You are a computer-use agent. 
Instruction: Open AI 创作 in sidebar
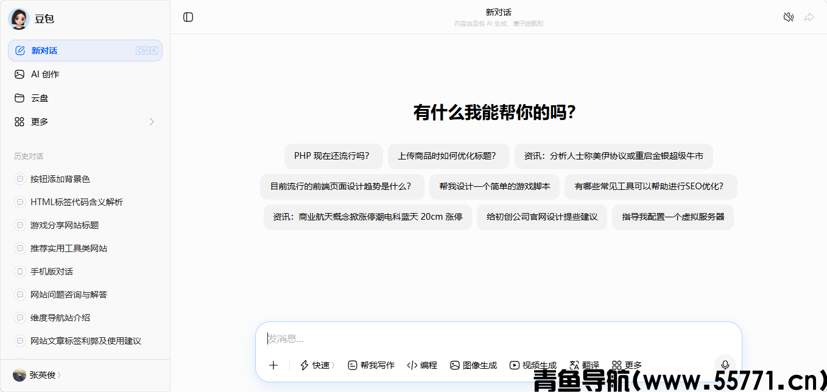[x=85, y=74]
